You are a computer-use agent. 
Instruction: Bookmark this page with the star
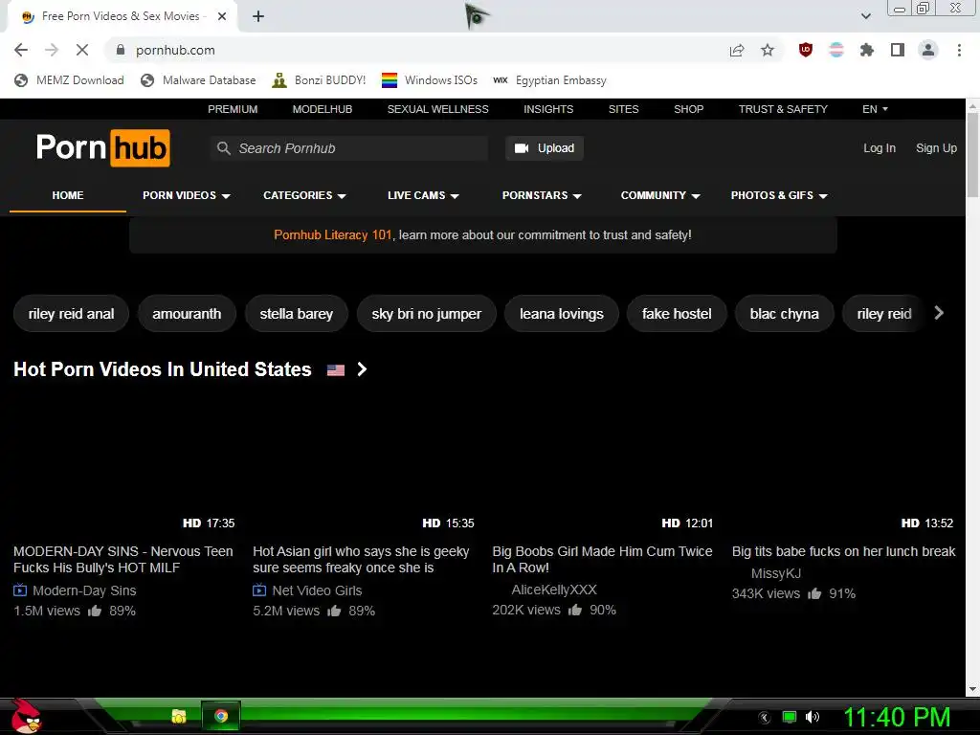tap(768, 50)
